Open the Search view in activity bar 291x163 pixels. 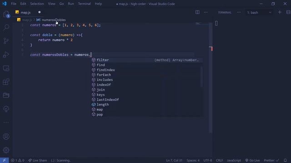[x=6, y=27]
